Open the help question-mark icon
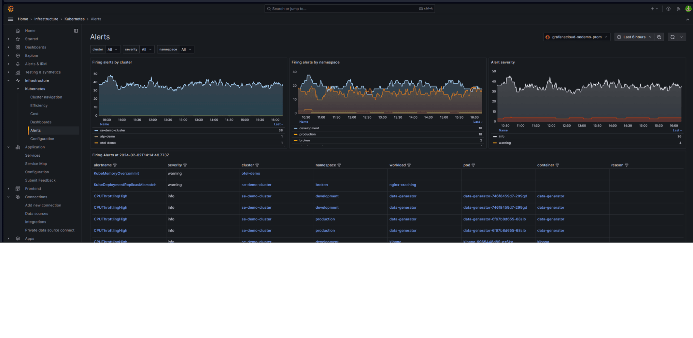Viewport: 693px width, 338px height. click(668, 9)
